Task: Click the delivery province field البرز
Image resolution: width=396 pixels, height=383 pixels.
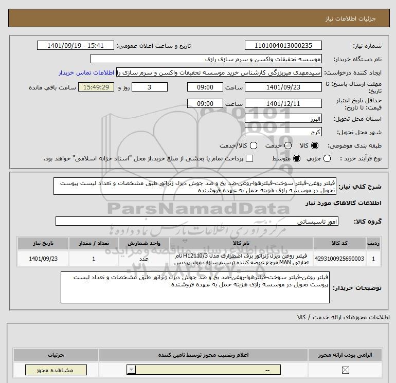Action: pyautogui.click(x=283, y=118)
